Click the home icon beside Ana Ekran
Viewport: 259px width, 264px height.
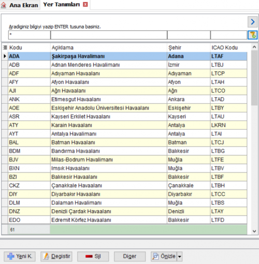(4, 5)
